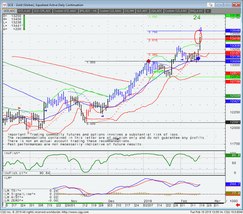
Task: Select the blue diamond marker on chart
Action: point(198,58)
